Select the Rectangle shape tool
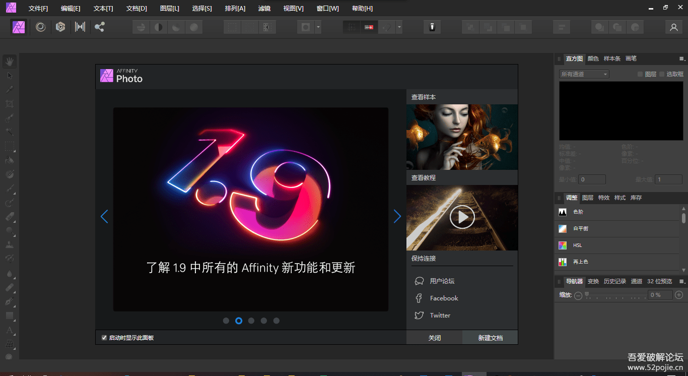Image resolution: width=688 pixels, height=376 pixels. 10,316
